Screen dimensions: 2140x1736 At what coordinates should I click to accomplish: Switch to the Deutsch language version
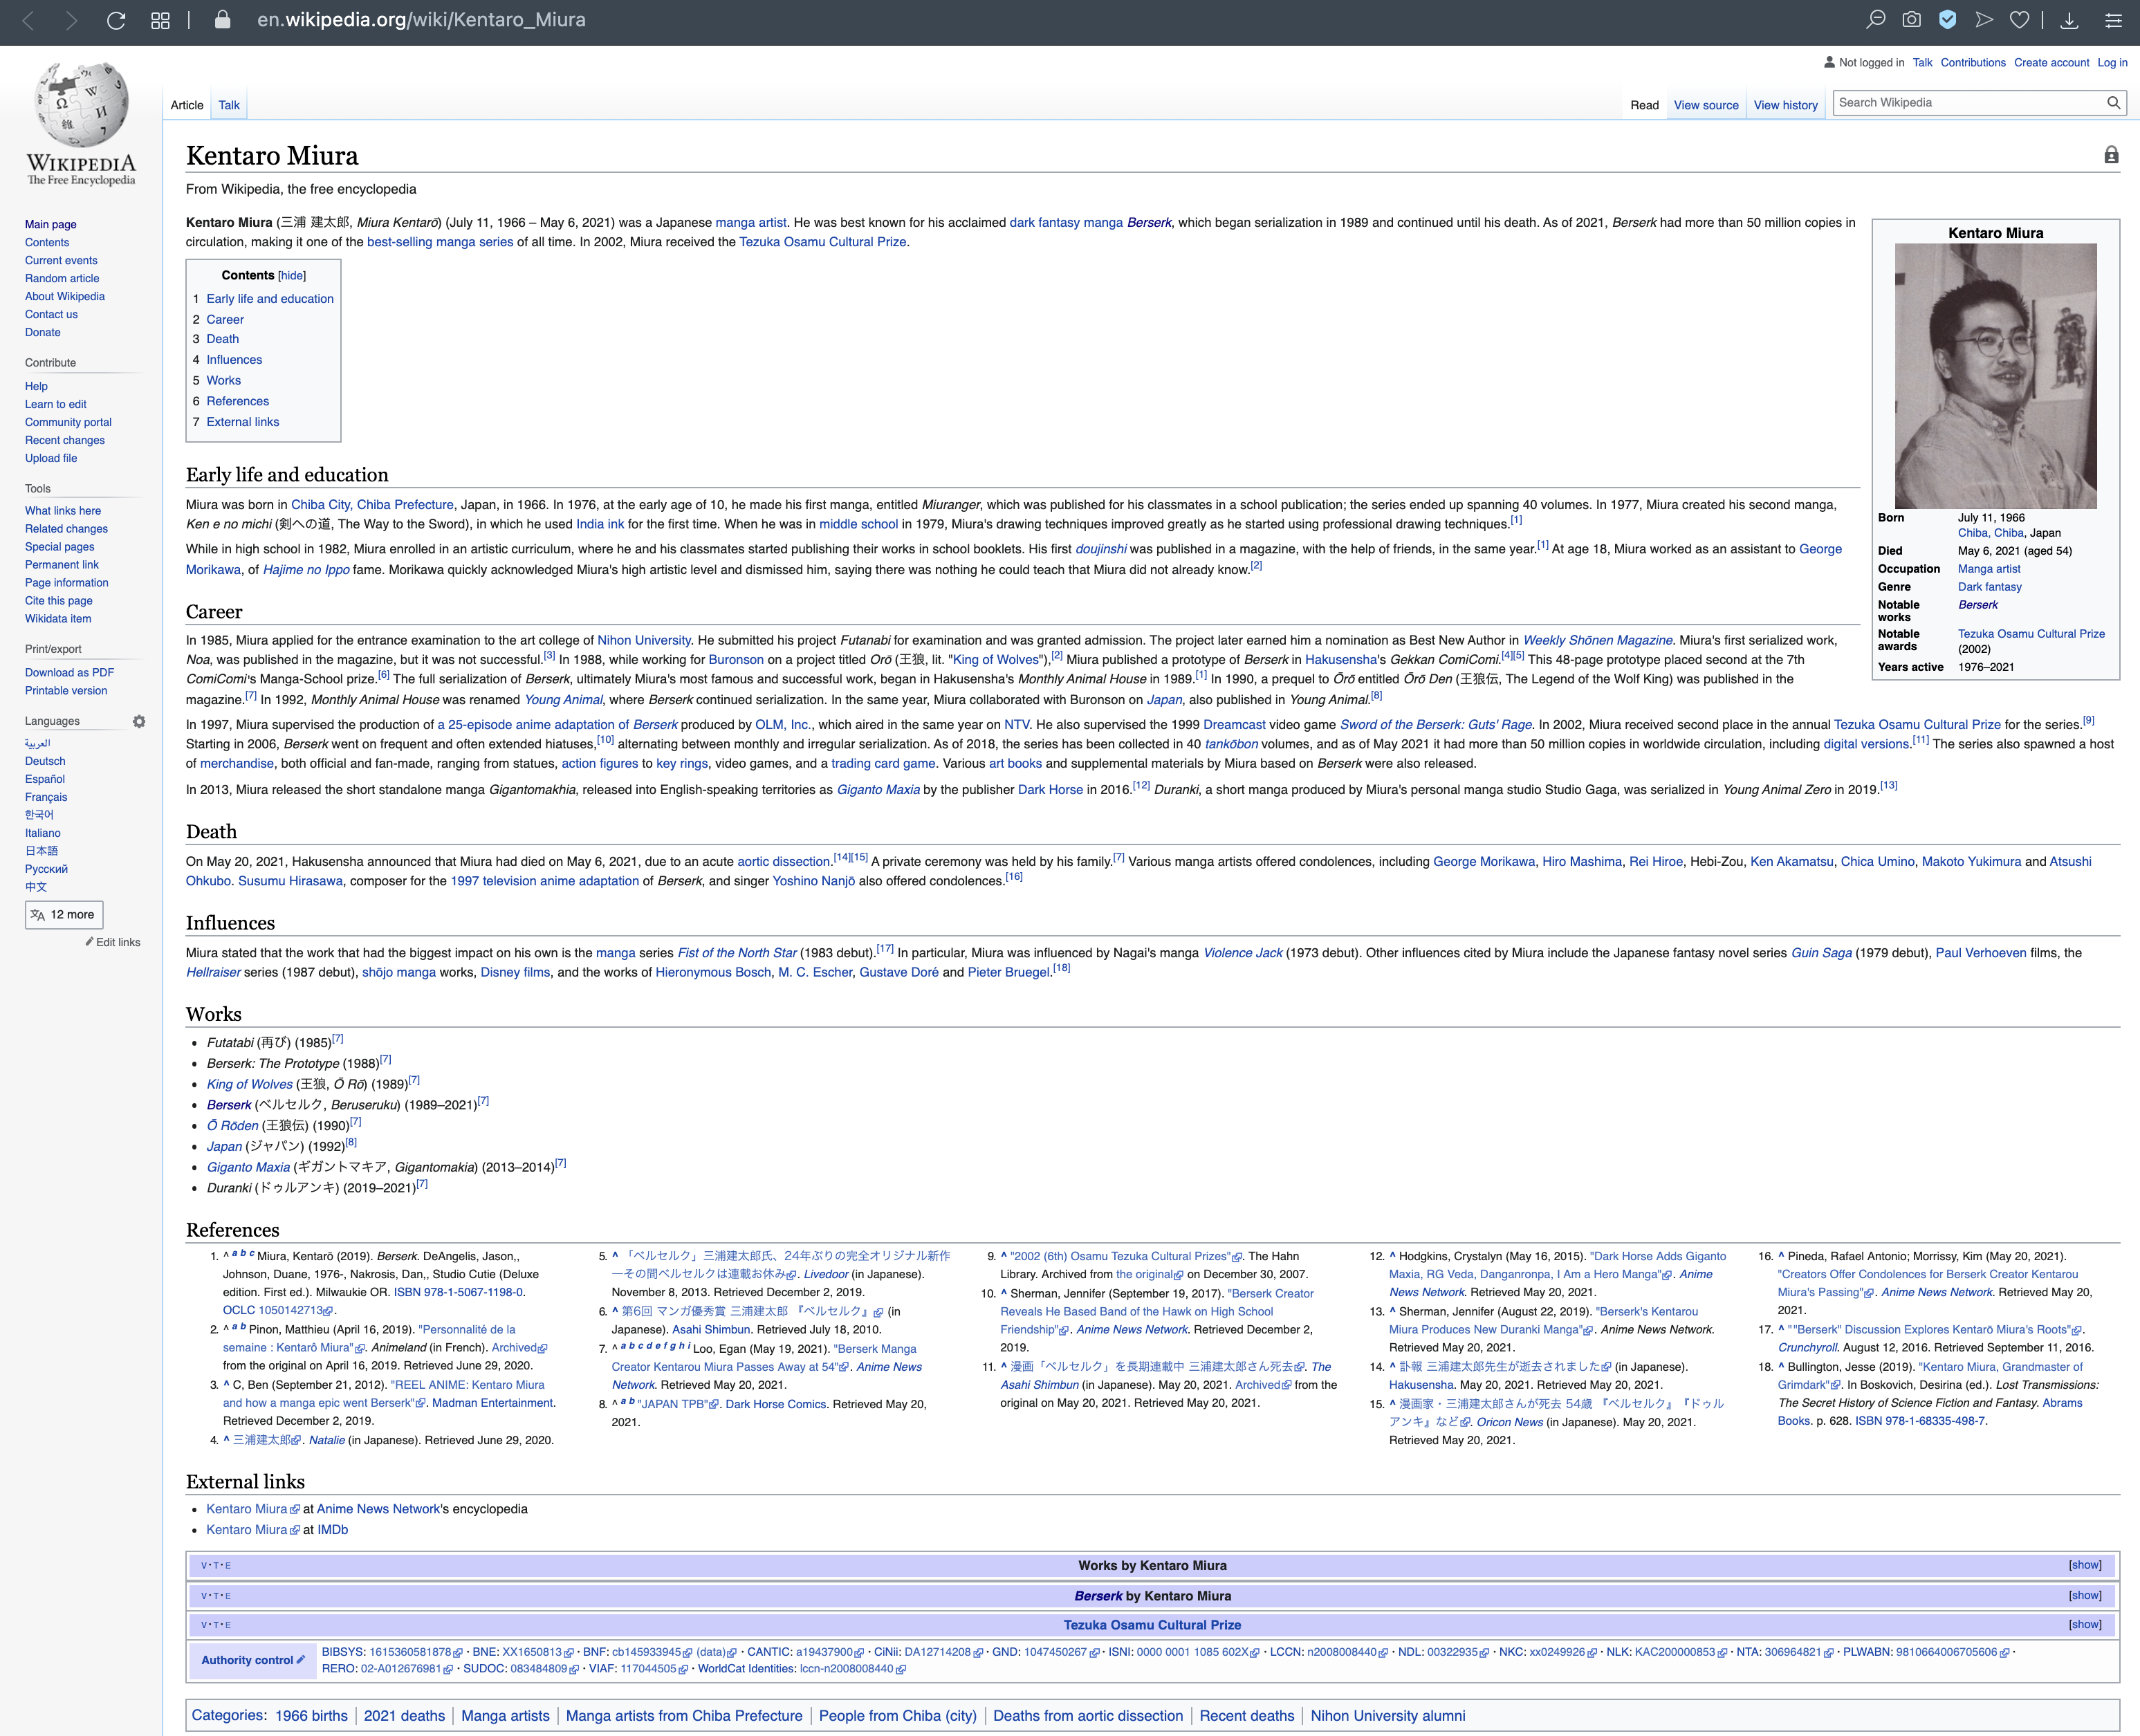coord(45,761)
